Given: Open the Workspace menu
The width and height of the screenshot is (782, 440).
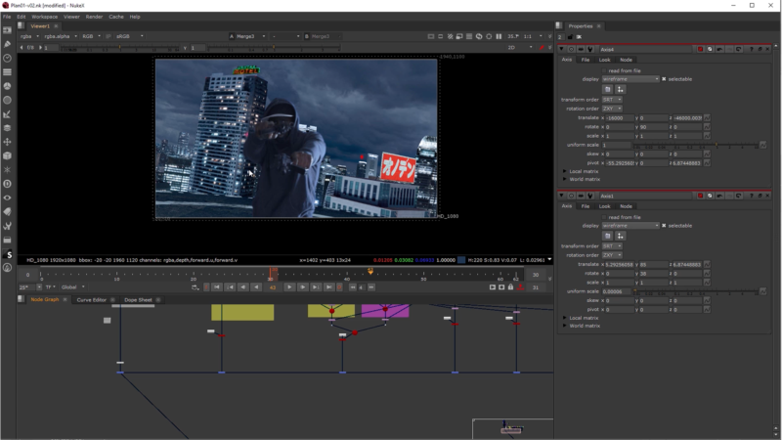Looking at the screenshot, I should click(44, 17).
